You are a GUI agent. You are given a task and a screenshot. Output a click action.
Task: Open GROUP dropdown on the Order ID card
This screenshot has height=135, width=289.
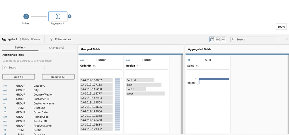click(x=101, y=60)
